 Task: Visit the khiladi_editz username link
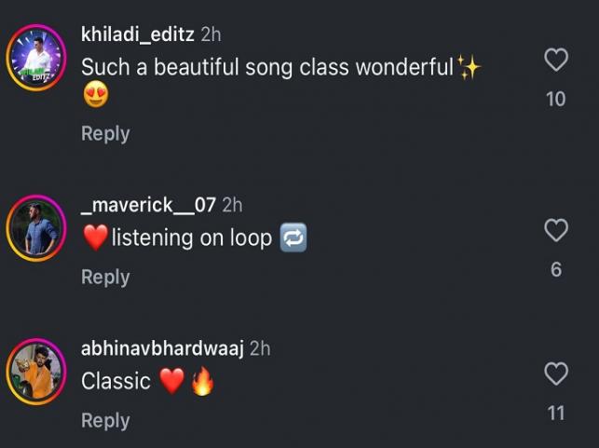pyautogui.click(x=138, y=34)
